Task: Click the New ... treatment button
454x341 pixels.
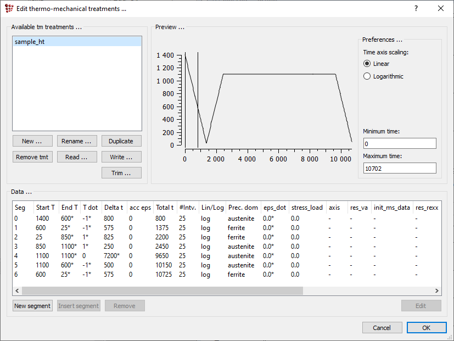Action: pyautogui.click(x=32, y=141)
